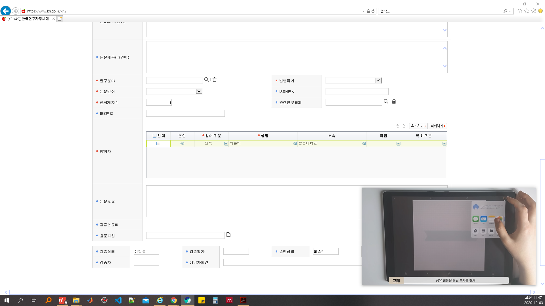Expand the 참여구분 dropdown showing 단독

[x=226, y=144]
